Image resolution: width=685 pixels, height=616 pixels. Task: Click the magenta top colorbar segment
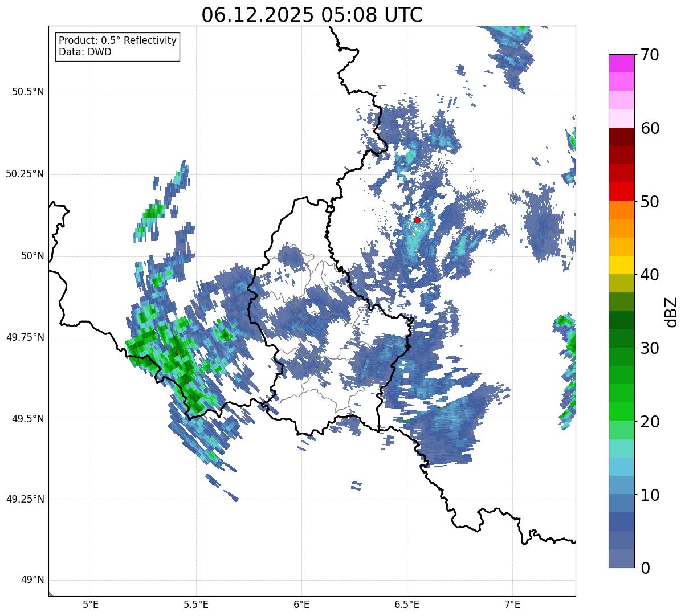621,63
